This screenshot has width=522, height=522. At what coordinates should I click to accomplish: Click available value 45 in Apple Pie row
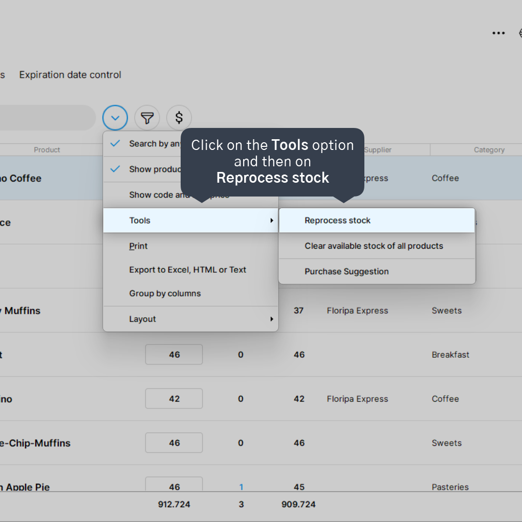click(x=299, y=487)
